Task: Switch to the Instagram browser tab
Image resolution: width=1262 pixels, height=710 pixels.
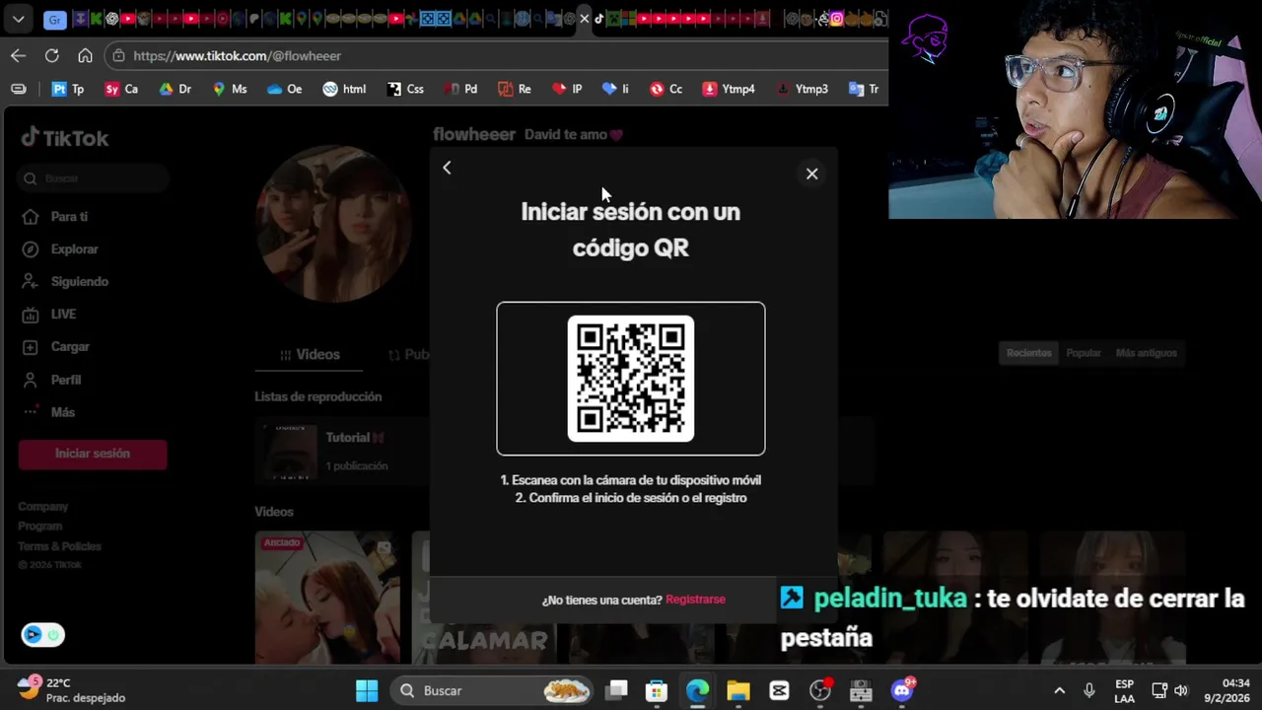Action: click(x=836, y=19)
